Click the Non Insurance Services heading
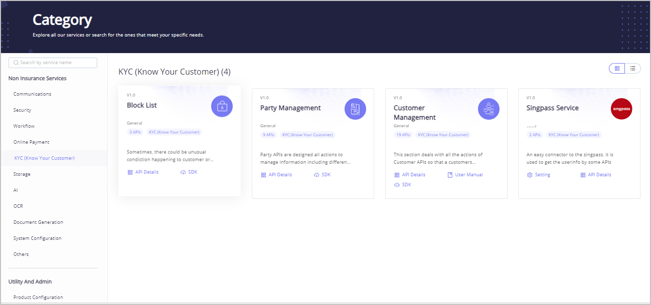Screen dimensions: 651x305 pyautogui.click(x=38, y=79)
